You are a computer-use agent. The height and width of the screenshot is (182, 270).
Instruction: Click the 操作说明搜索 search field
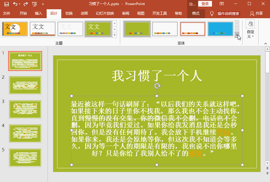tap(228, 14)
